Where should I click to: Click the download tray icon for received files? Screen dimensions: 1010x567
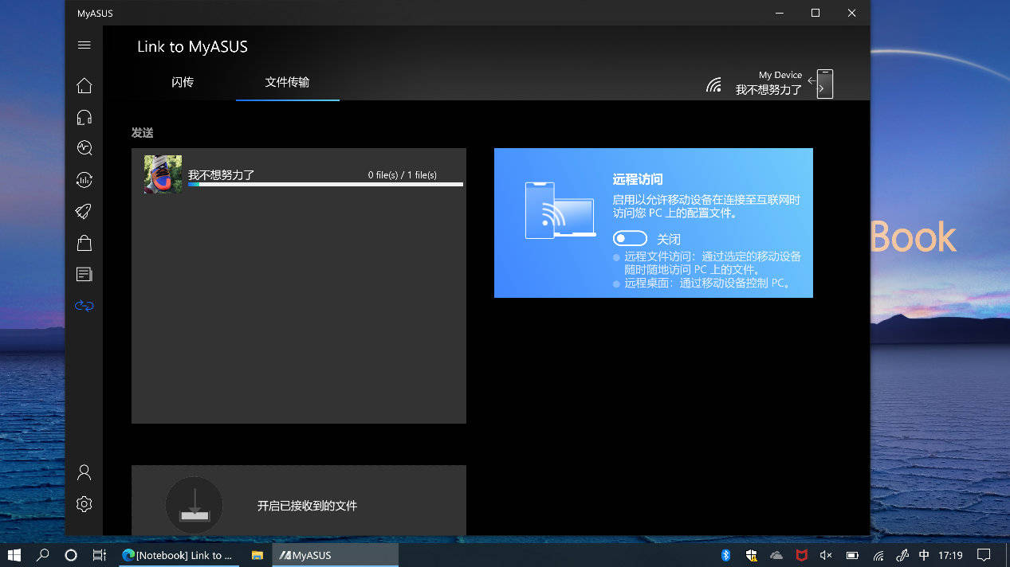194,505
